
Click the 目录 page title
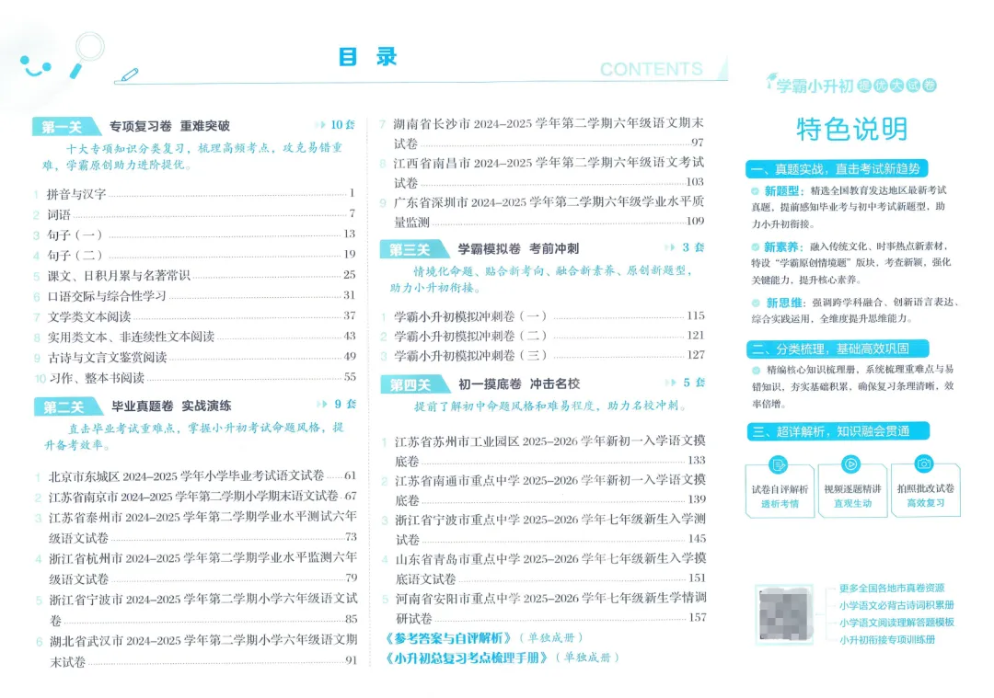367,57
